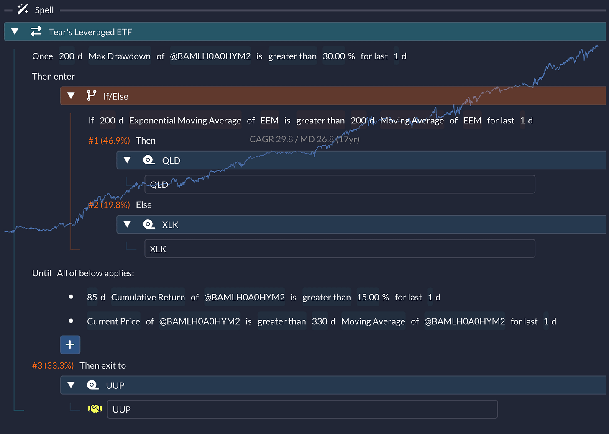The image size is (609, 434).
Task: Open the Exponential Moving Average indicator dropdown
Action: (185, 121)
